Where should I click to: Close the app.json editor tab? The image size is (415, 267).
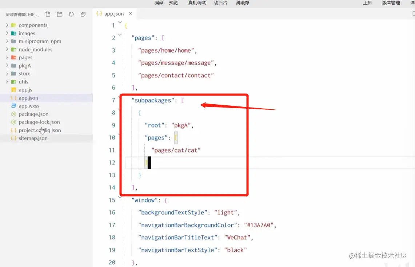131,14
